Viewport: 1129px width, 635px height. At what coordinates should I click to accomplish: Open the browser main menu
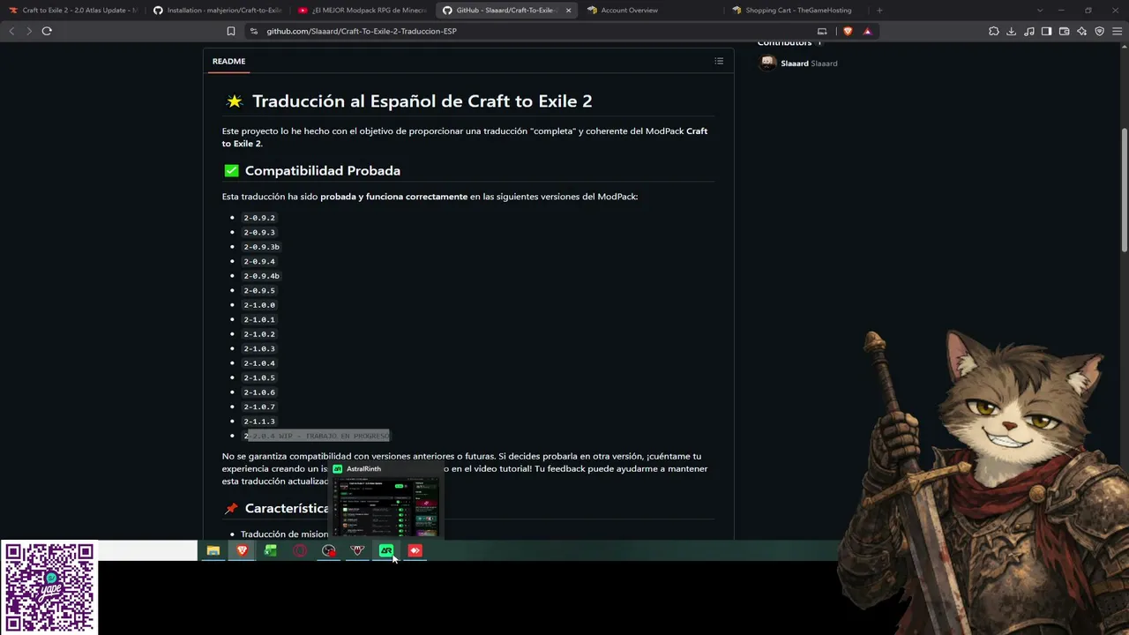click(1117, 31)
